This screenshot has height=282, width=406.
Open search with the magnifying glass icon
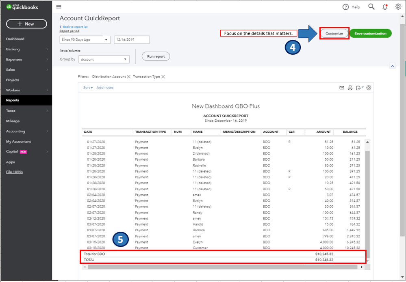(371, 6)
